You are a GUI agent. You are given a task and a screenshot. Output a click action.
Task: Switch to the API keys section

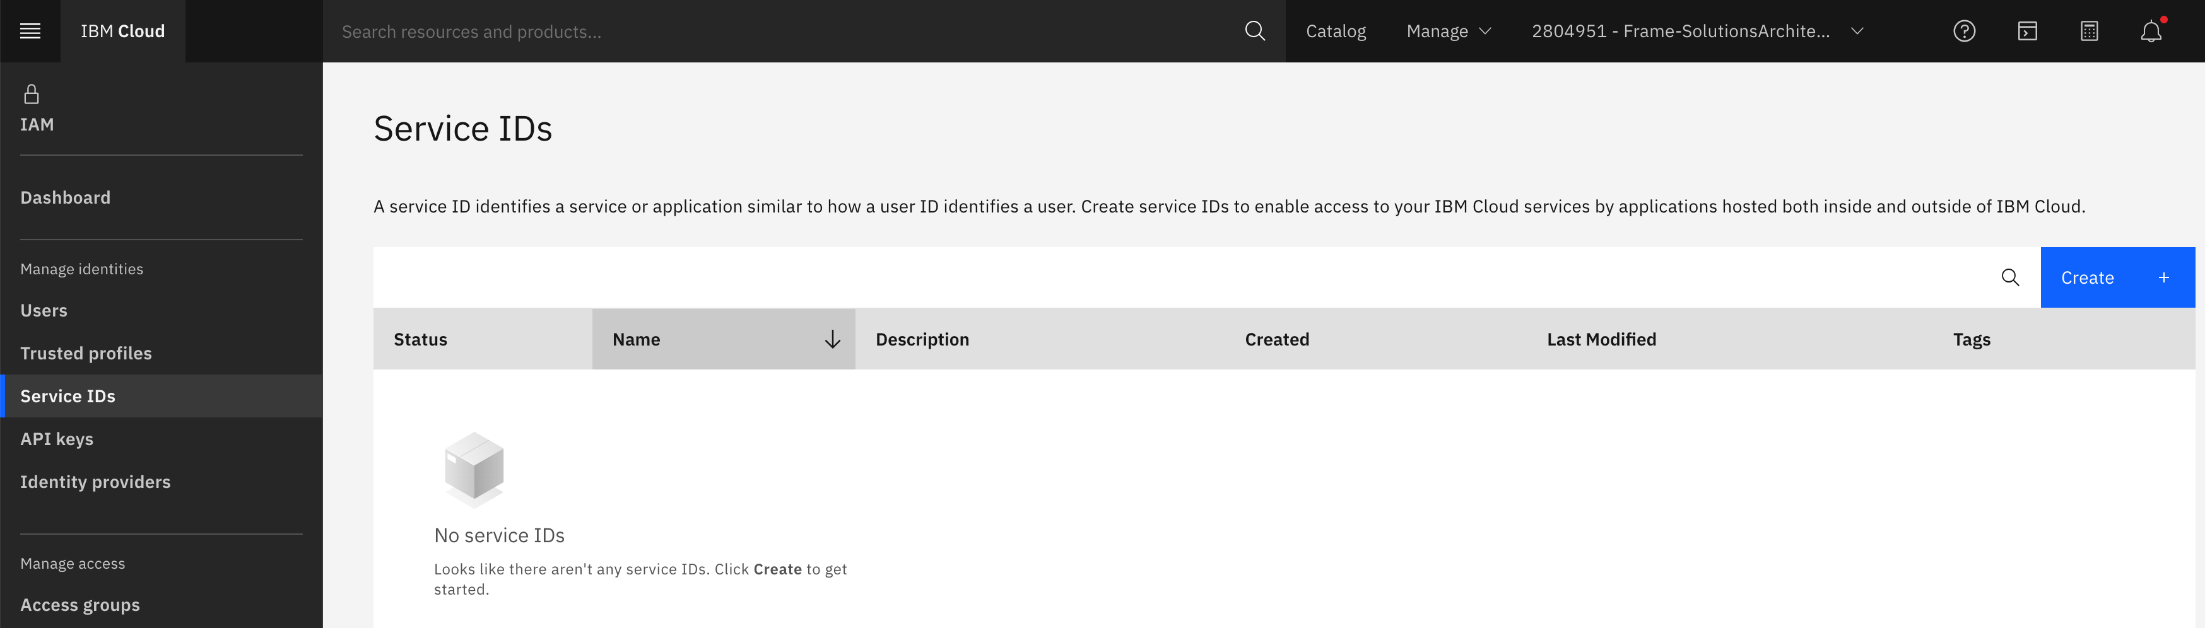57,438
